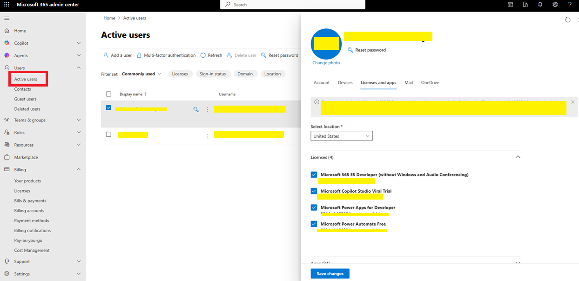Click the notifications bell icon

pyautogui.click(x=540, y=5)
